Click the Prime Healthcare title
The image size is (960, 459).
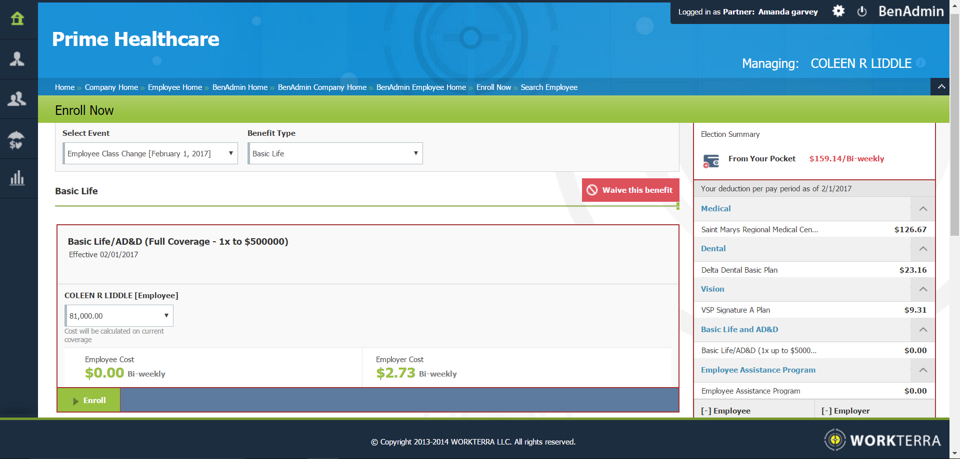pos(135,39)
